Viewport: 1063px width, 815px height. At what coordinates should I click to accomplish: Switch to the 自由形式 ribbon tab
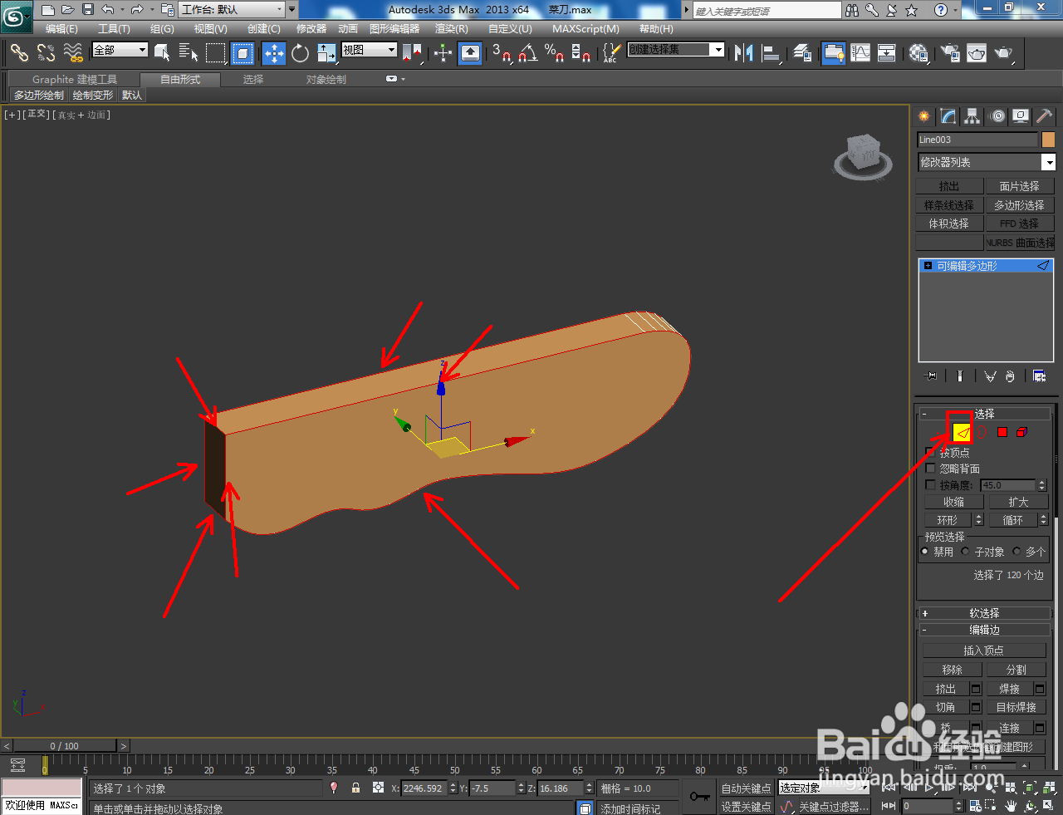(x=180, y=80)
